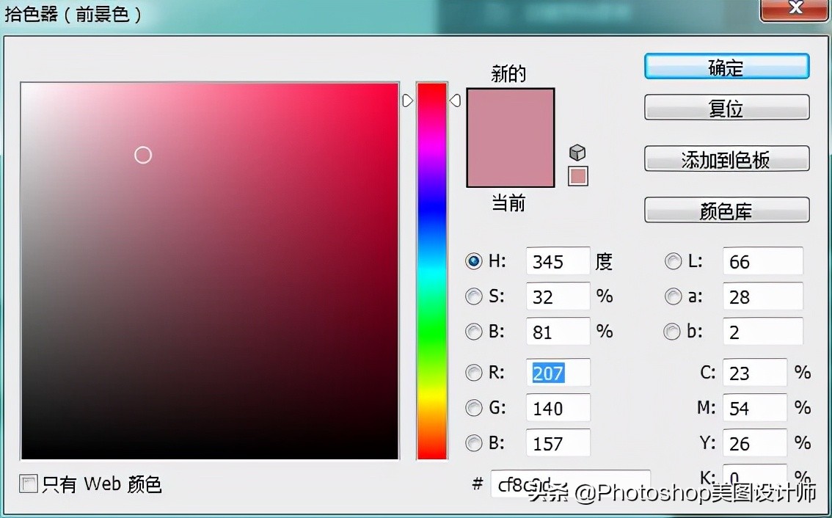Image resolution: width=832 pixels, height=518 pixels.
Task: Select the H radio button
Action: [x=473, y=260]
